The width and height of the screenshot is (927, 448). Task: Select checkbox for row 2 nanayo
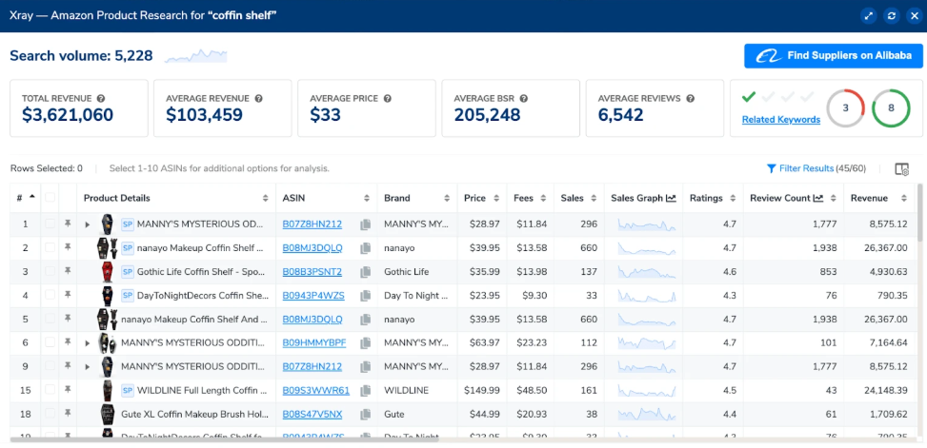(x=50, y=248)
